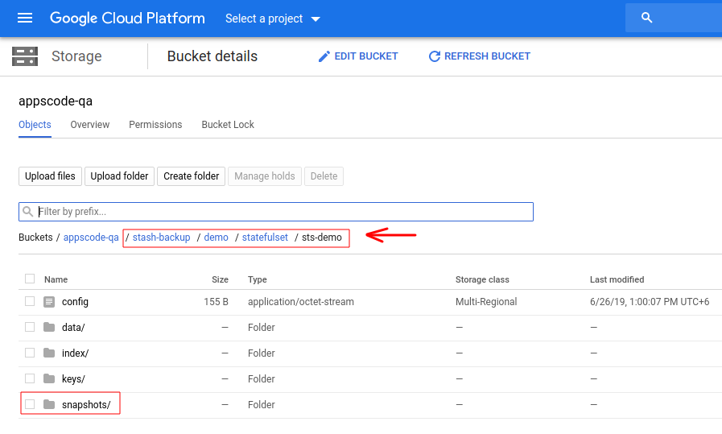Click the keys/ folder icon

click(49, 378)
